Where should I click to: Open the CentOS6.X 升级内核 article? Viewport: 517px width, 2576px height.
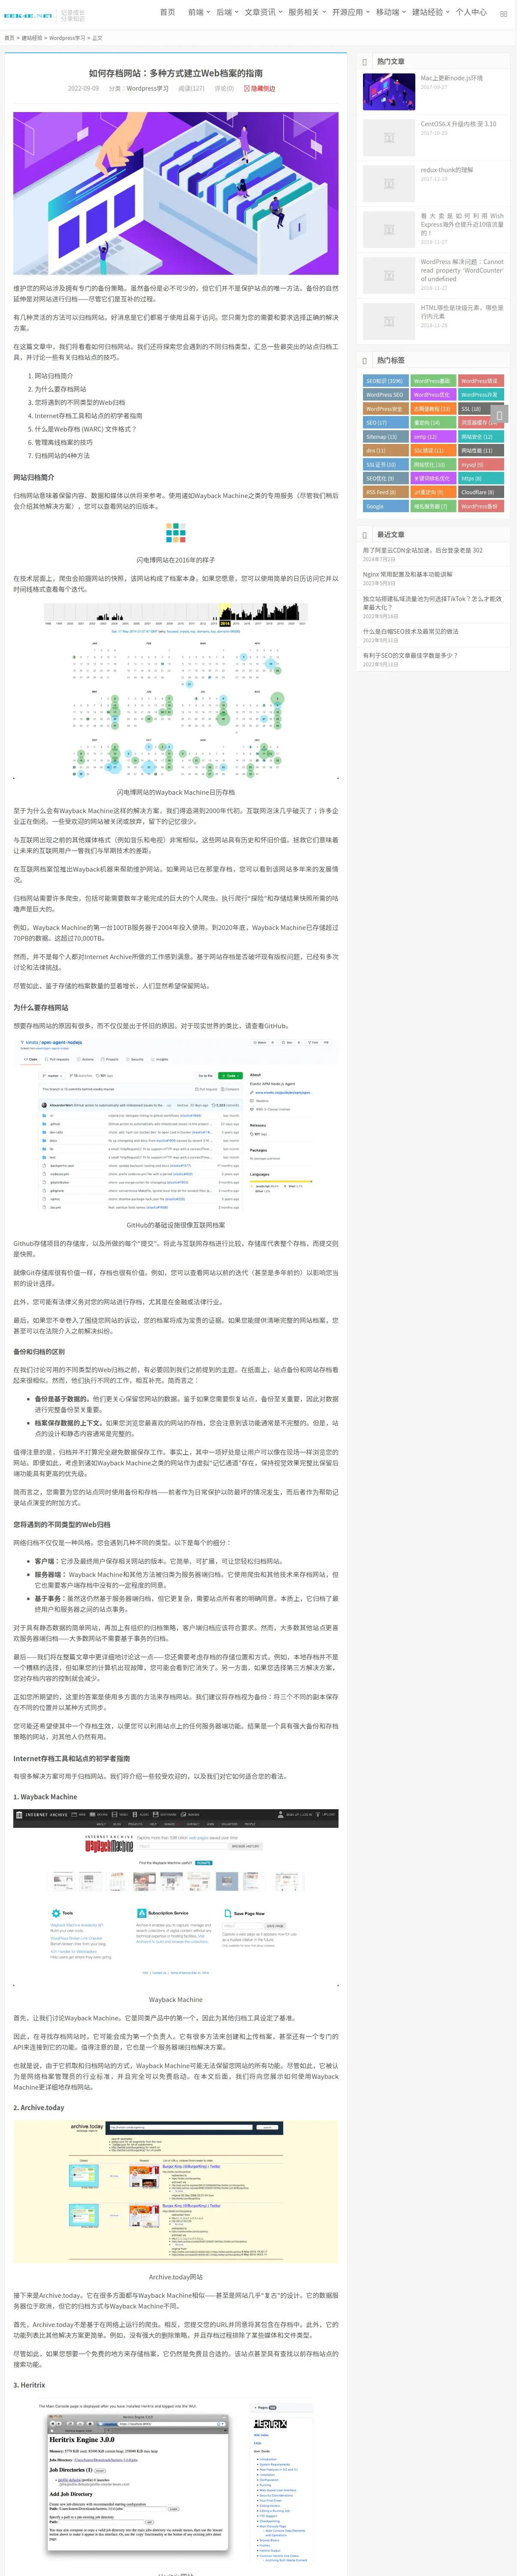(458, 124)
